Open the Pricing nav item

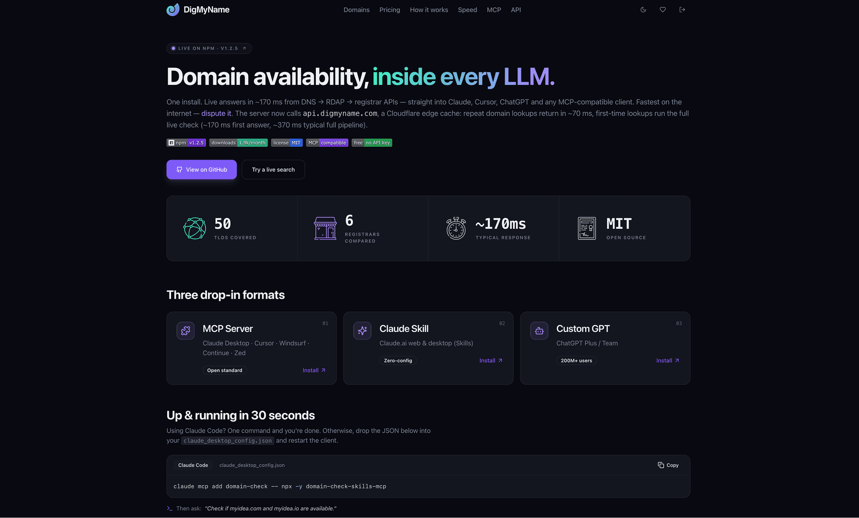pyautogui.click(x=389, y=10)
